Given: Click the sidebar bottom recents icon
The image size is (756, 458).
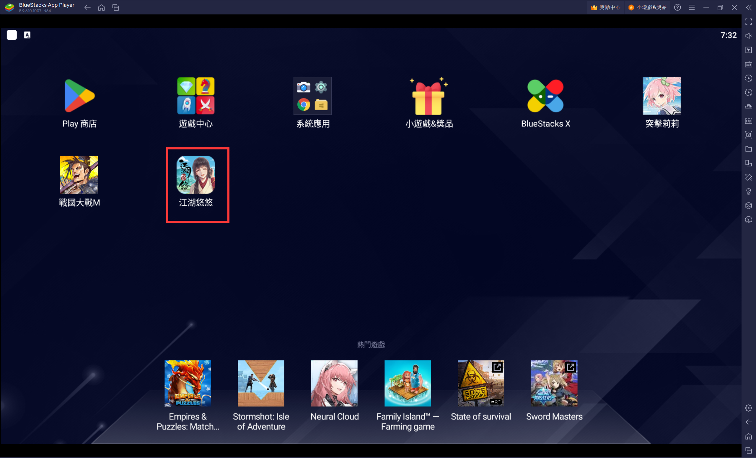Looking at the screenshot, I should click(x=749, y=450).
